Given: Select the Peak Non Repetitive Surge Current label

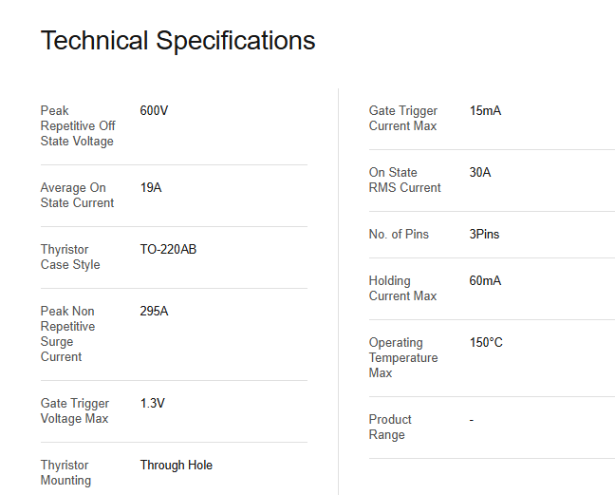Looking at the screenshot, I should (x=68, y=333).
